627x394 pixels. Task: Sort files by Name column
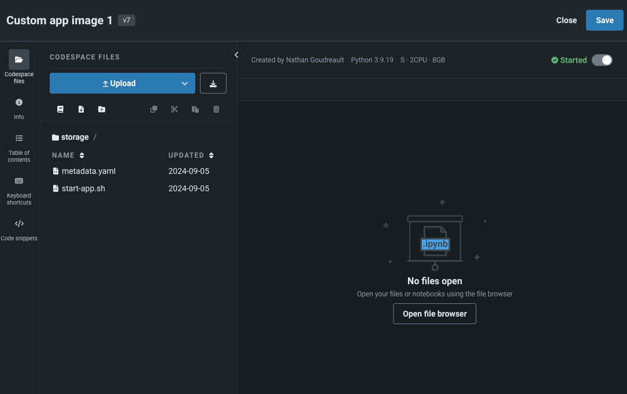point(68,155)
